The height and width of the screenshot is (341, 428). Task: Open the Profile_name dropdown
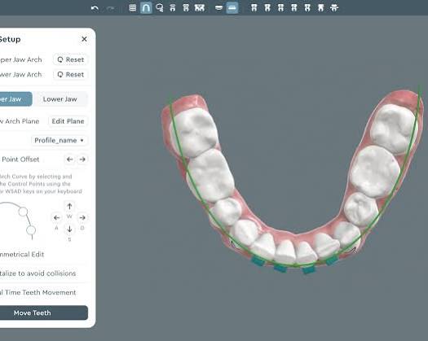60,140
